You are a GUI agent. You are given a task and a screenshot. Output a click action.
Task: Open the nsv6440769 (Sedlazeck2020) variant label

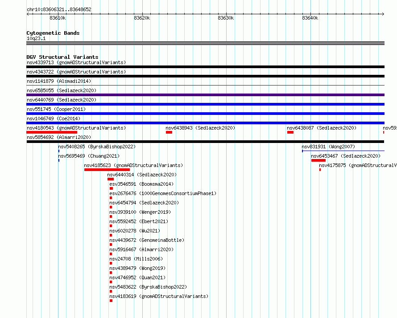pyautogui.click(x=62, y=100)
